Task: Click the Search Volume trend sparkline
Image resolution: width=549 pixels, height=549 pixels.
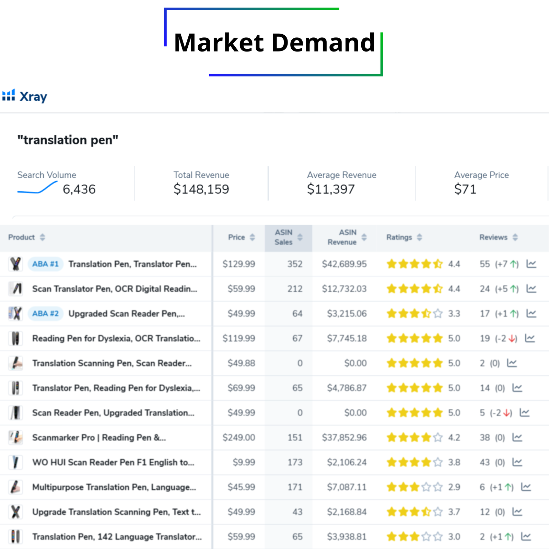Action: [37, 187]
